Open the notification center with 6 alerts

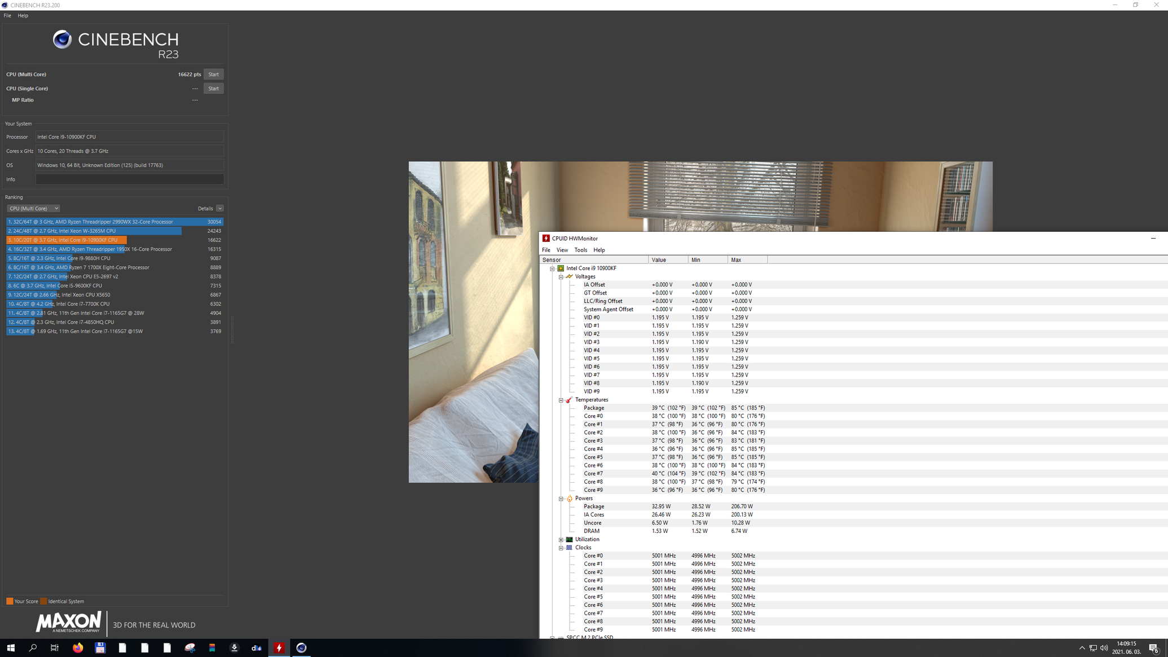click(1154, 648)
